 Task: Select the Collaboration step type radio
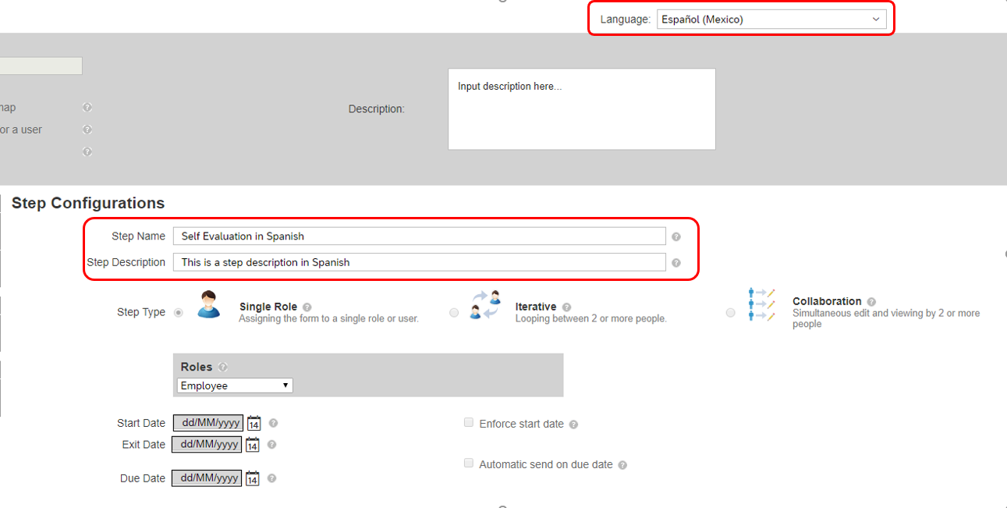point(730,312)
